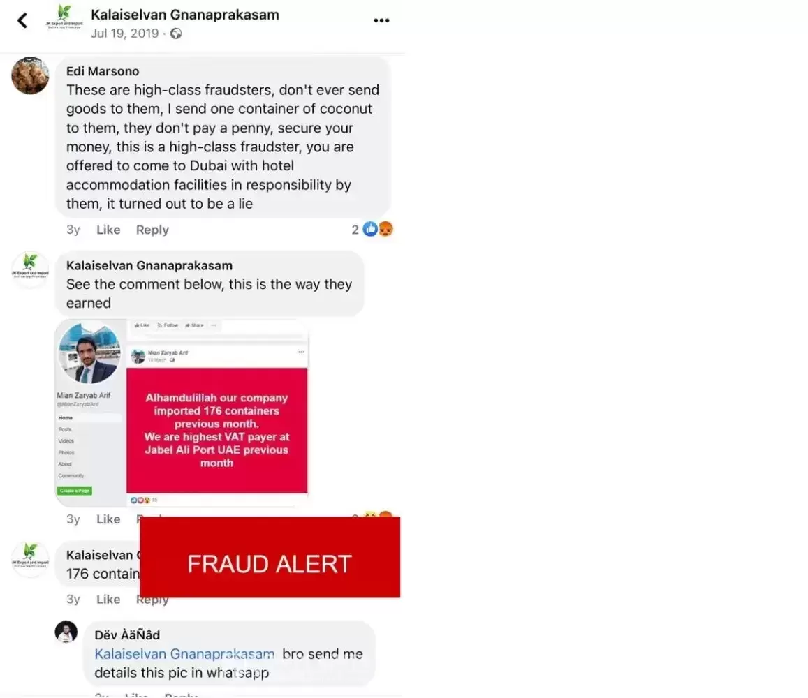The image size is (808, 698).
Task: Open Kalaiselvan Gnanaprakasam name in header
Action: pyautogui.click(x=185, y=15)
